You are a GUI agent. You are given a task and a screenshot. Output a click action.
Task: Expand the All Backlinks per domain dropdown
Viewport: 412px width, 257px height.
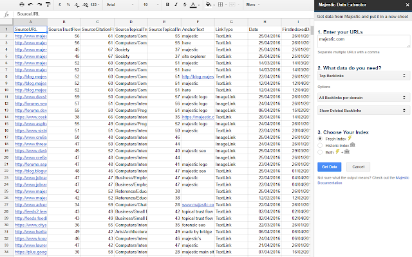[x=363, y=98]
